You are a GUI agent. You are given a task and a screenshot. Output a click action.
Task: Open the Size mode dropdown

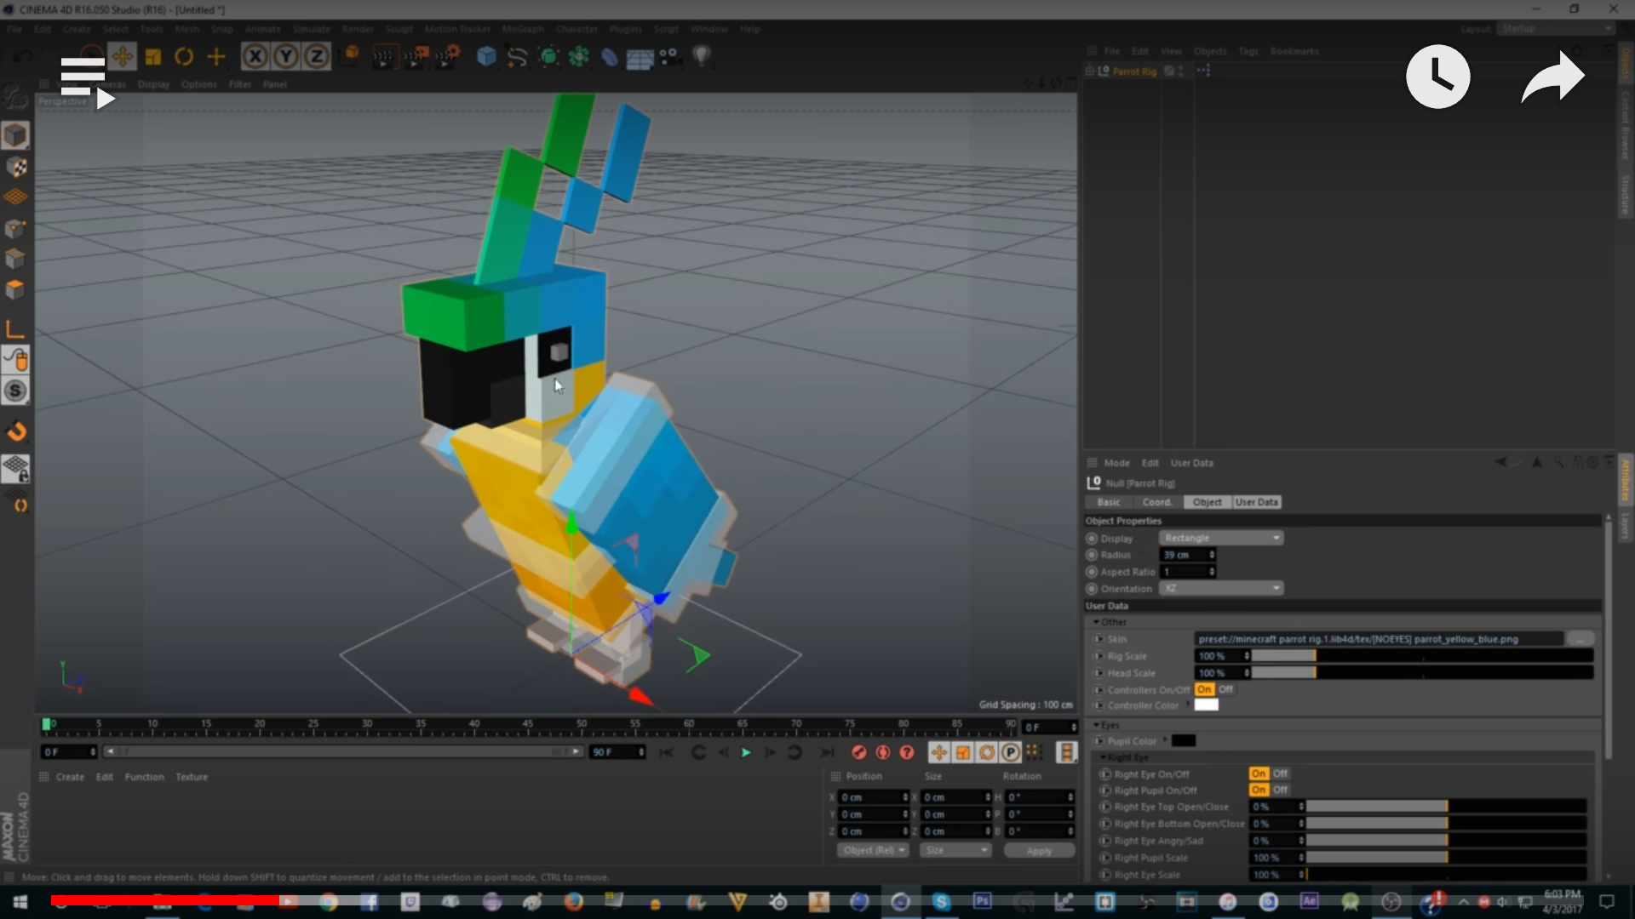tap(955, 850)
